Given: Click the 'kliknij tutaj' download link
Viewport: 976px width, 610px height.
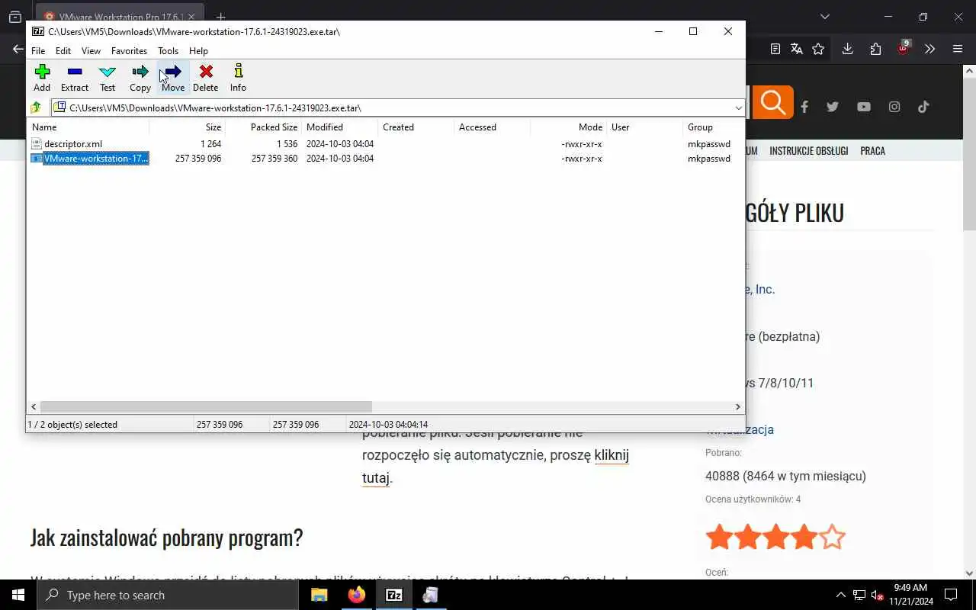Looking at the screenshot, I should [x=495, y=467].
